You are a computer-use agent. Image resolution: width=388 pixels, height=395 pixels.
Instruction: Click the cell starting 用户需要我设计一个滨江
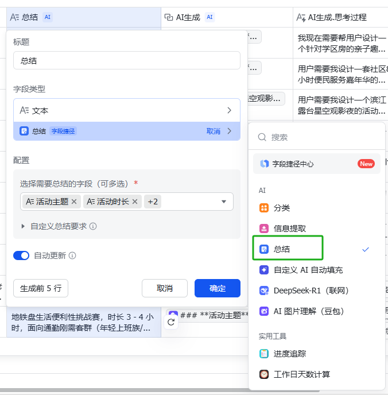[340, 105]
